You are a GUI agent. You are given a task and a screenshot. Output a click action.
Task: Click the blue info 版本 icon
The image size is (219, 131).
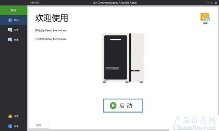pos(10,126)
